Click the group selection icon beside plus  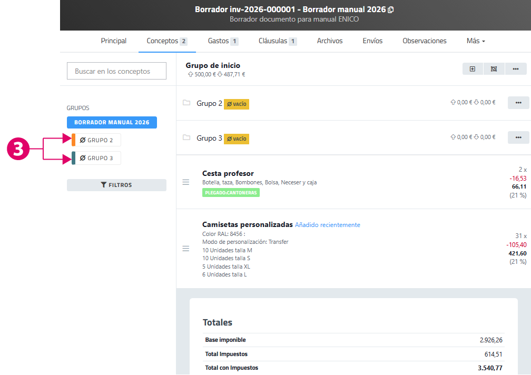pos(494,69)
